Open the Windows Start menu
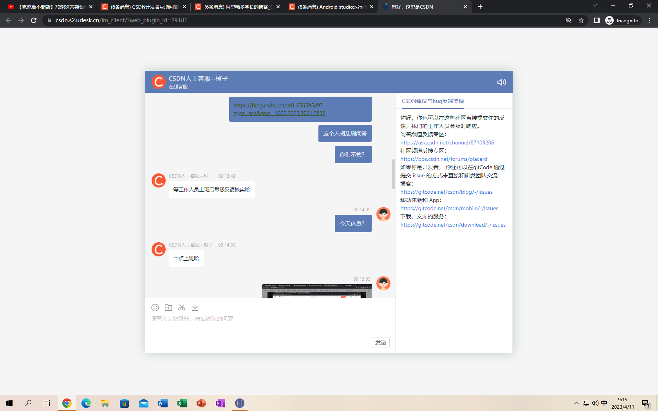The width and height of the screenshot is (658, 411). pyautogui.click(x=9, y=403)
